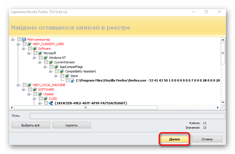Check the firefox.exe value checkbox
This screenshot has width=235, height=154.
(68, 80)
